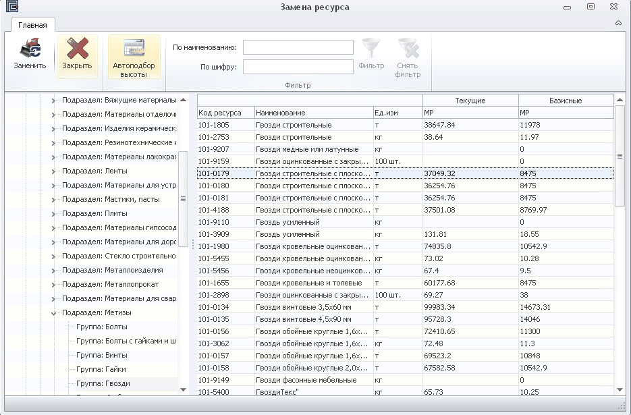Collapse the Подраздел: Метизы tree node

click(x=54, y=313)
